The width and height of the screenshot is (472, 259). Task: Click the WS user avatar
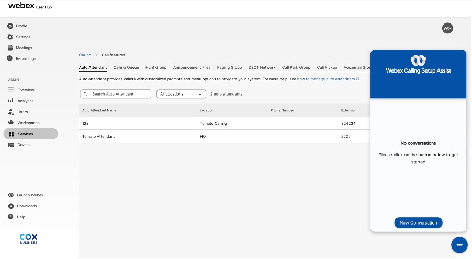pyautogui.click(x=447, y=28)
